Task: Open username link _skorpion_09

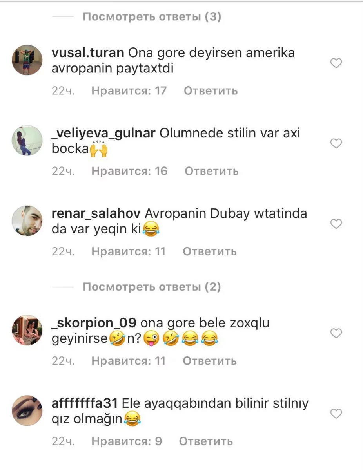Action: tap(94, 324)
